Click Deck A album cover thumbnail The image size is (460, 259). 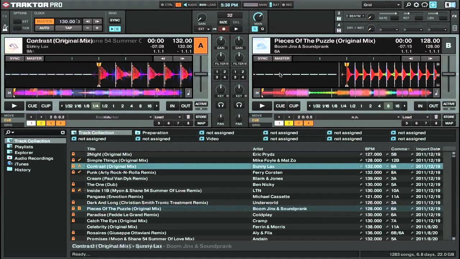tap(13, 46)
